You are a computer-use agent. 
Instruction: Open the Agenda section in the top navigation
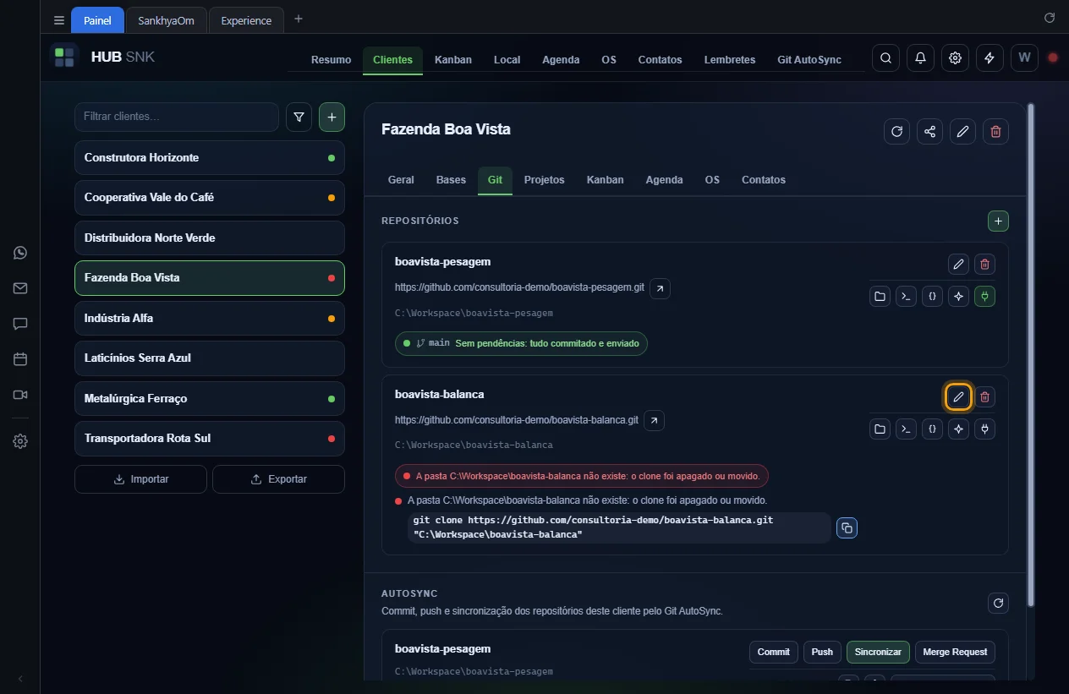561,60
